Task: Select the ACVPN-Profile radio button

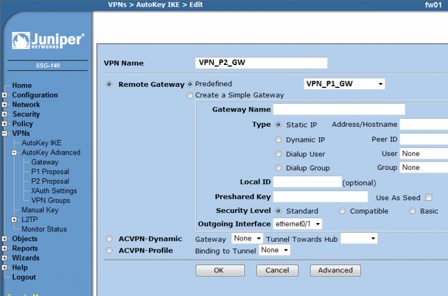Action: pyautogui.click(x=109, y=250)
